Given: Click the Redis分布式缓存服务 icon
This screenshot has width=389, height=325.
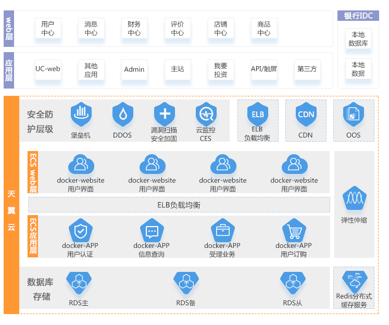Looking at the screenshot, I should 355,282.
